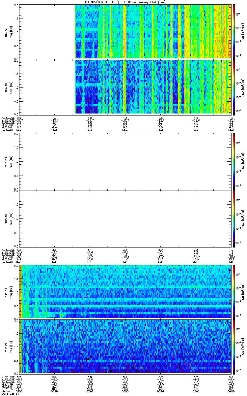Click the 2.0 frequency tick of THA B-perp
Viewport: 247px width, 396px height.
16,6
